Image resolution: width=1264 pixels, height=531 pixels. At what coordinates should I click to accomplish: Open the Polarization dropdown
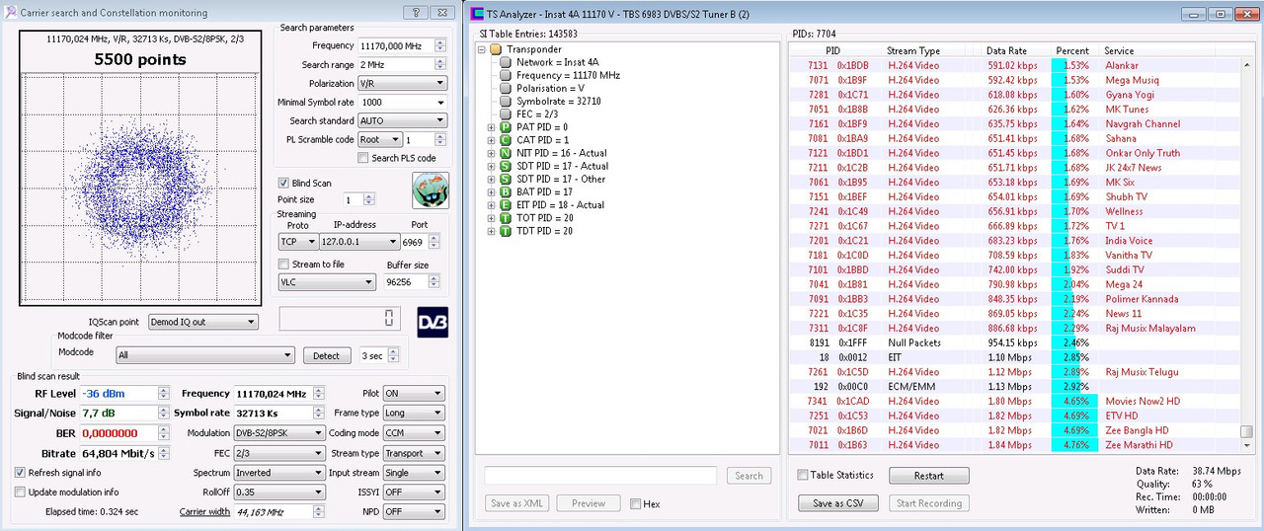pyautogui.click(x=403, y=83)
